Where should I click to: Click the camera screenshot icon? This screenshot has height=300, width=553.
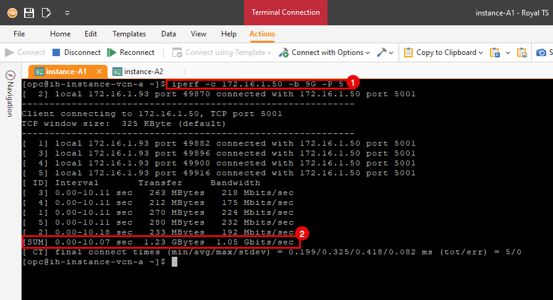click(541, 52)
